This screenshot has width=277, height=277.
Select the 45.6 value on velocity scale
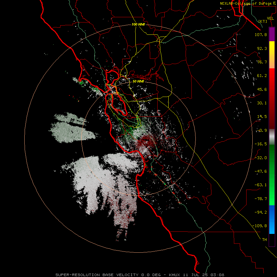(x=262, y=89)
